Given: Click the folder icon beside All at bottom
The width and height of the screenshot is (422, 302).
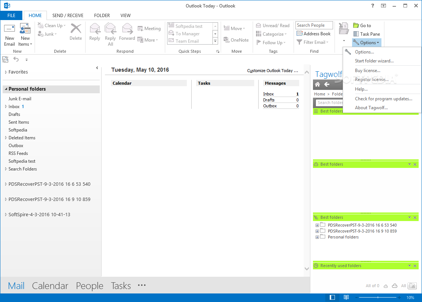Looking at the screenshot, I should [x=412, y=286].
